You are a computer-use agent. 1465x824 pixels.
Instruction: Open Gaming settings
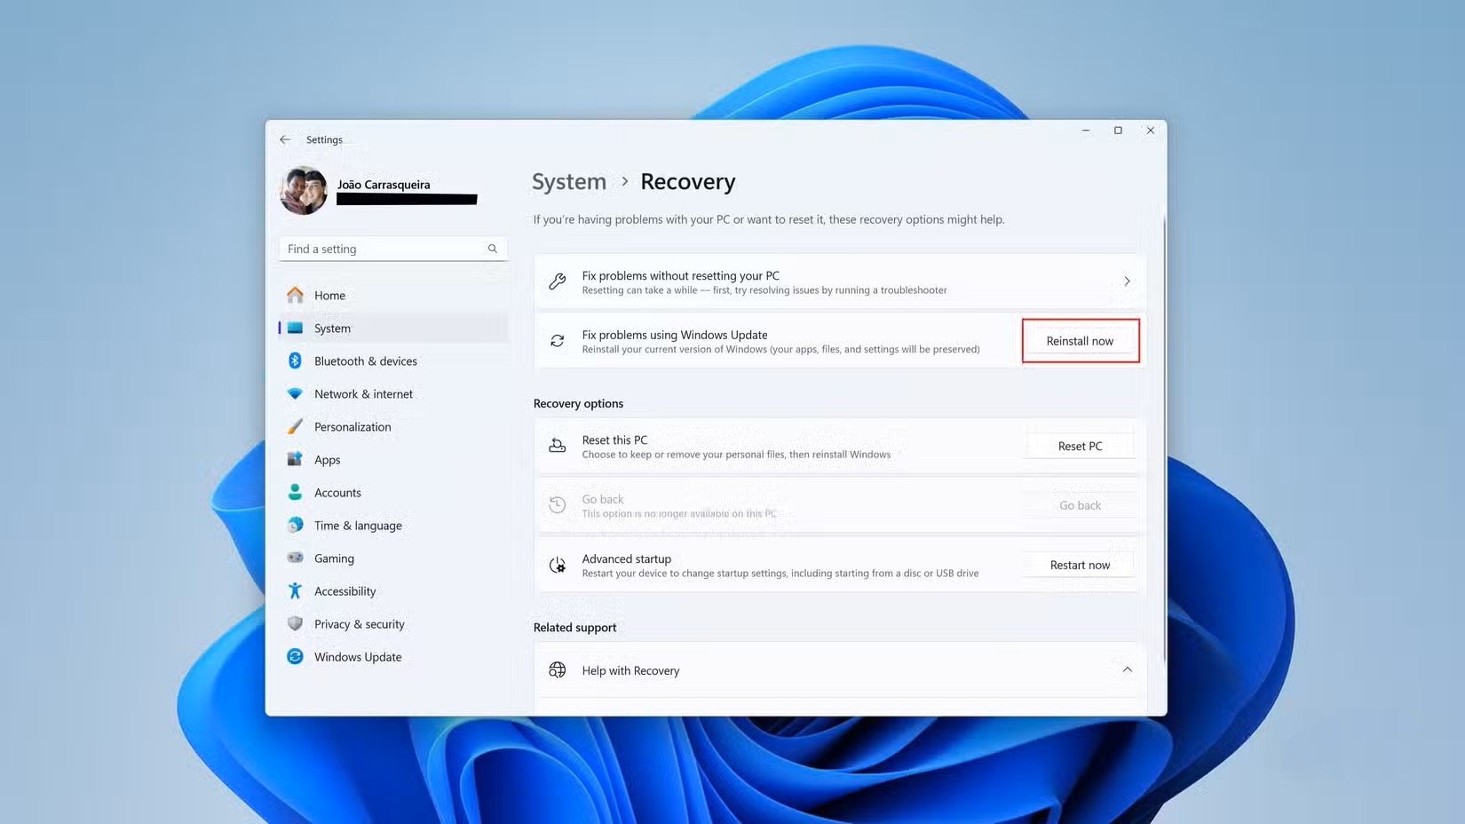click(x=334, y=558)
